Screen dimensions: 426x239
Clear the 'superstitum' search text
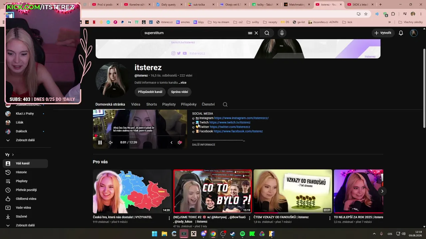[256, 33]
